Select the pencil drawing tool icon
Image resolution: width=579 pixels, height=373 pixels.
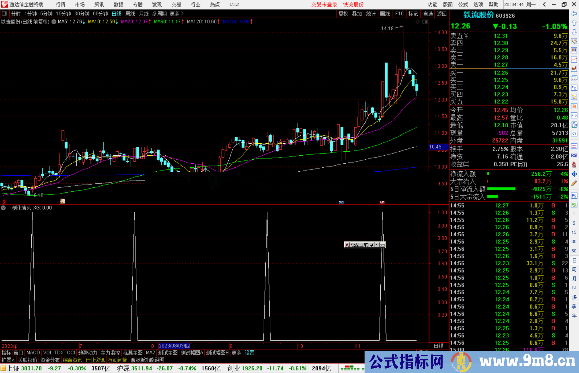coord(574,183)
